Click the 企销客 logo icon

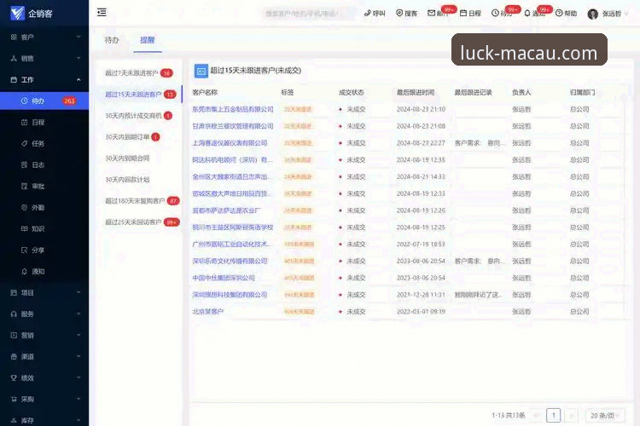(17, 13)
